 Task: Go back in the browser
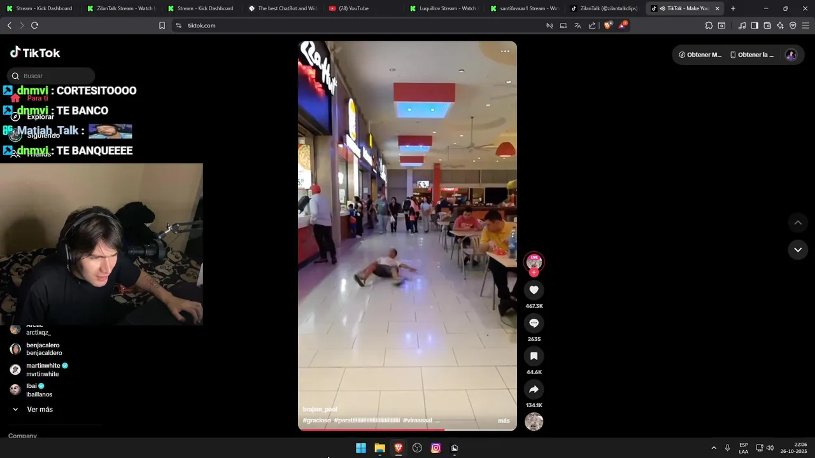click(9, 25)
